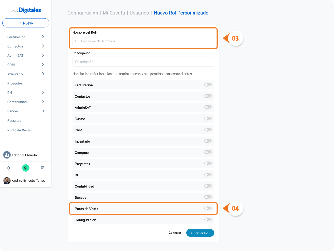
Task: Focus the Nombre del Rol field
Action: coord(143,41)
